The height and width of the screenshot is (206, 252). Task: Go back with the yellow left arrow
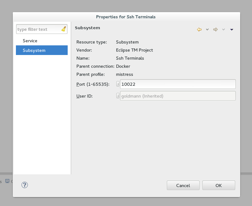[x=199, y=30]
